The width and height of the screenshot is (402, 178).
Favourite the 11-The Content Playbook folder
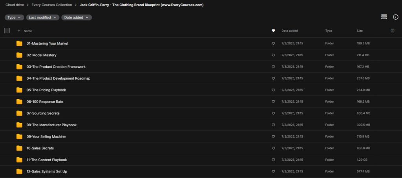[x=273, y=160]
